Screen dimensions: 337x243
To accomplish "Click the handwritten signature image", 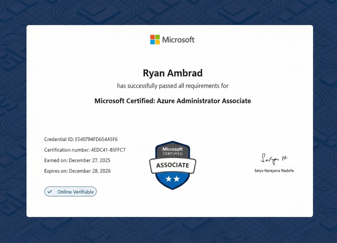I will [274, 159].
